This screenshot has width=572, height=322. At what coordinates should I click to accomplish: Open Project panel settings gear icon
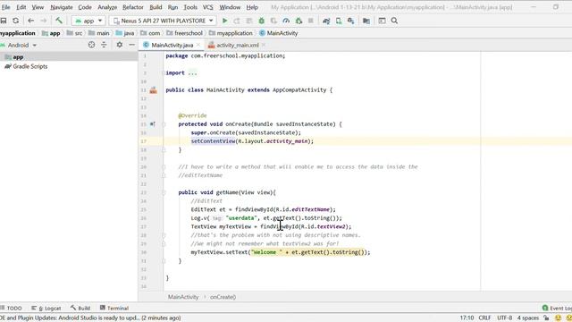[119, 45]
